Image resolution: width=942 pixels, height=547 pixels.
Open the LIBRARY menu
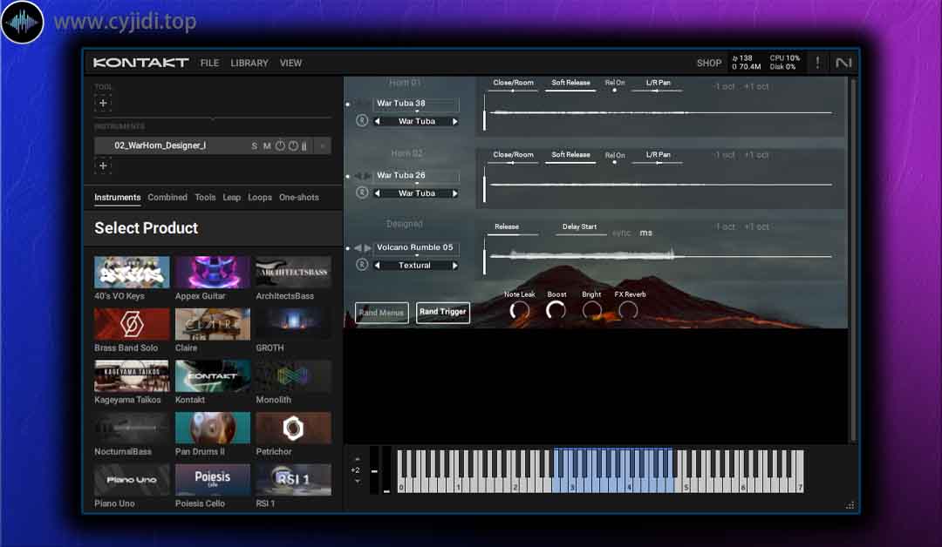click(249, 63)
